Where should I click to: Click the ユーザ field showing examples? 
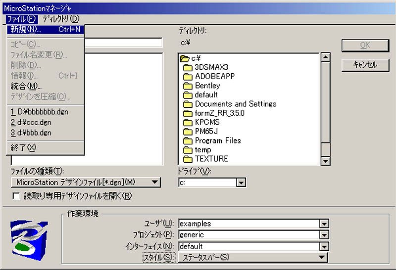coord(249,224)
